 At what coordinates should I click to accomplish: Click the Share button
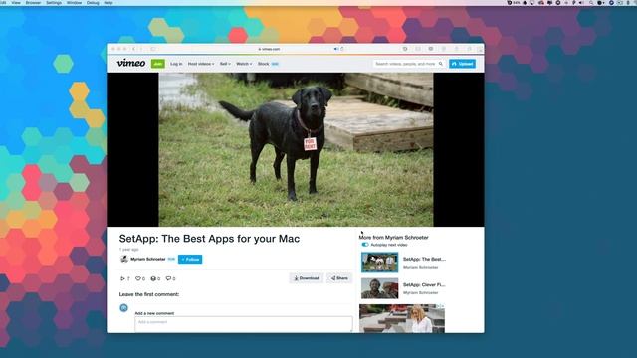[x=339, y=278]
